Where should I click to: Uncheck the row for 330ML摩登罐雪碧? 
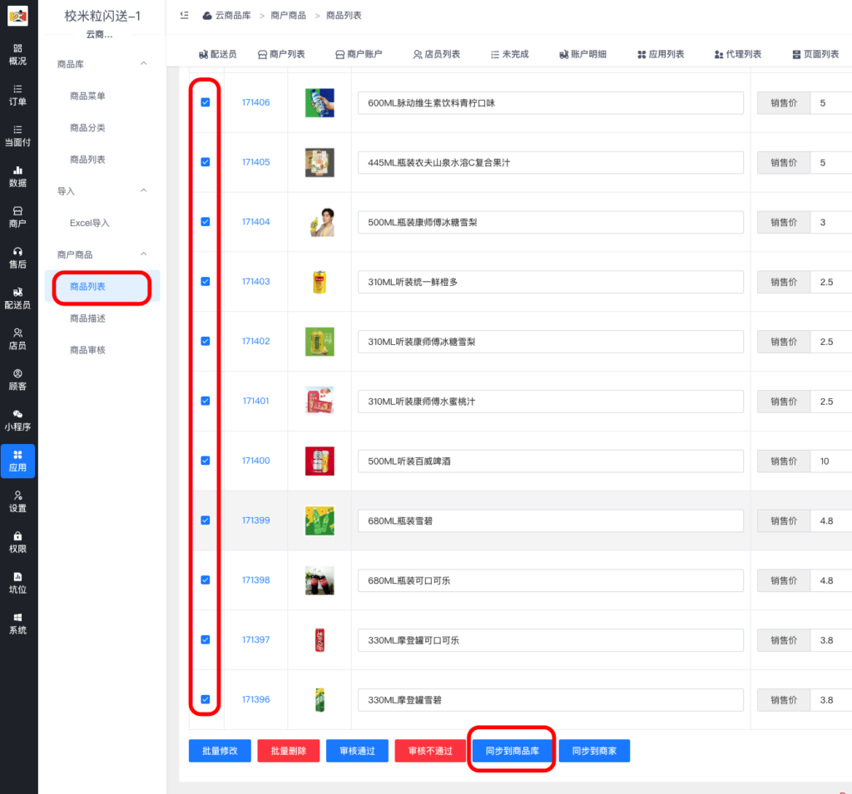204,699
